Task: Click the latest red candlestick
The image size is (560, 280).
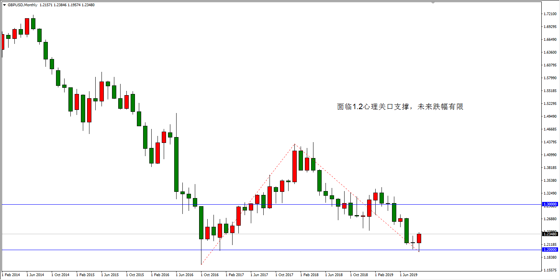Action: 419,238
